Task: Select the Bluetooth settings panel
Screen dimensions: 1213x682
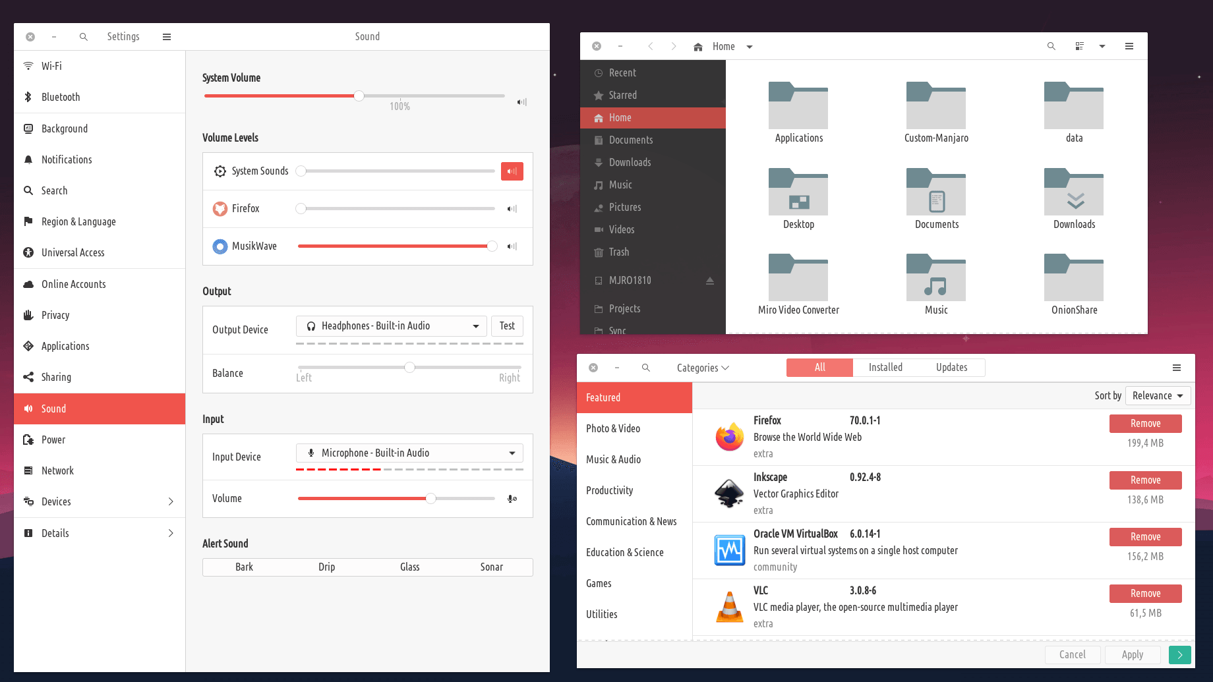Action: pyautogui.click(x=61, y=97)
